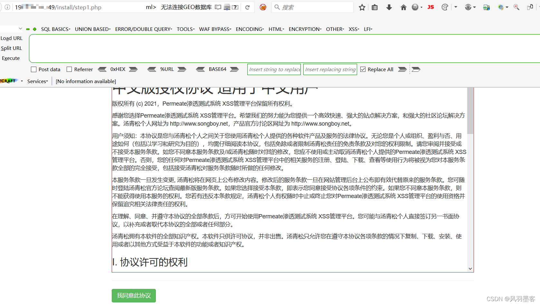Open the ENCRYPTION menu
This screenshot has height=305, width=540.
(x=305, y=29)
